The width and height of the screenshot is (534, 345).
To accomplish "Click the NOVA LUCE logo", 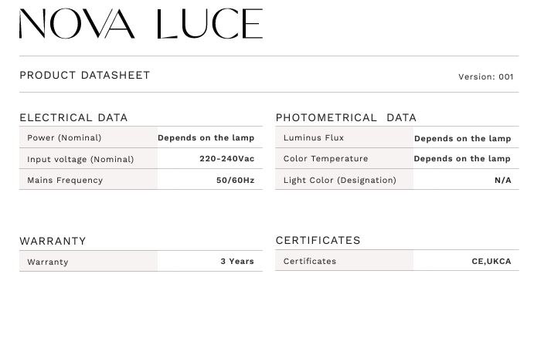I will coord(141,23).
